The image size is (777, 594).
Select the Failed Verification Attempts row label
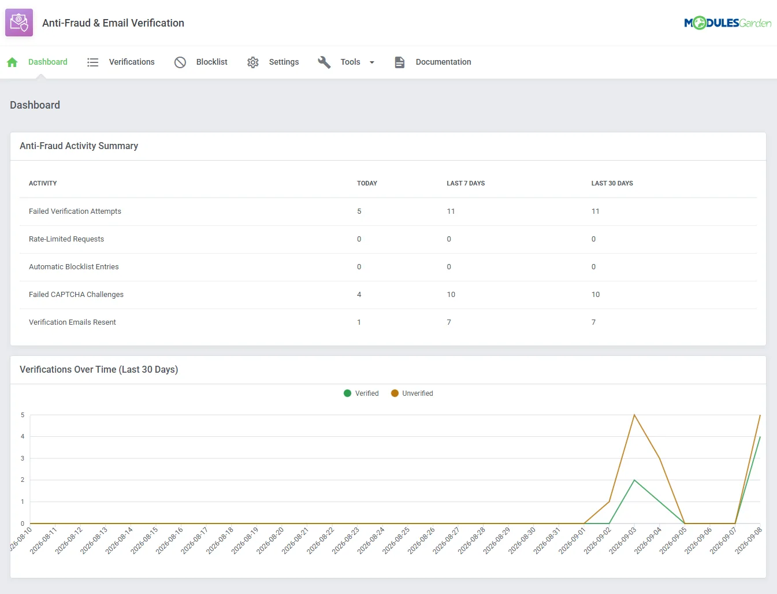click(x=75, y=211)
